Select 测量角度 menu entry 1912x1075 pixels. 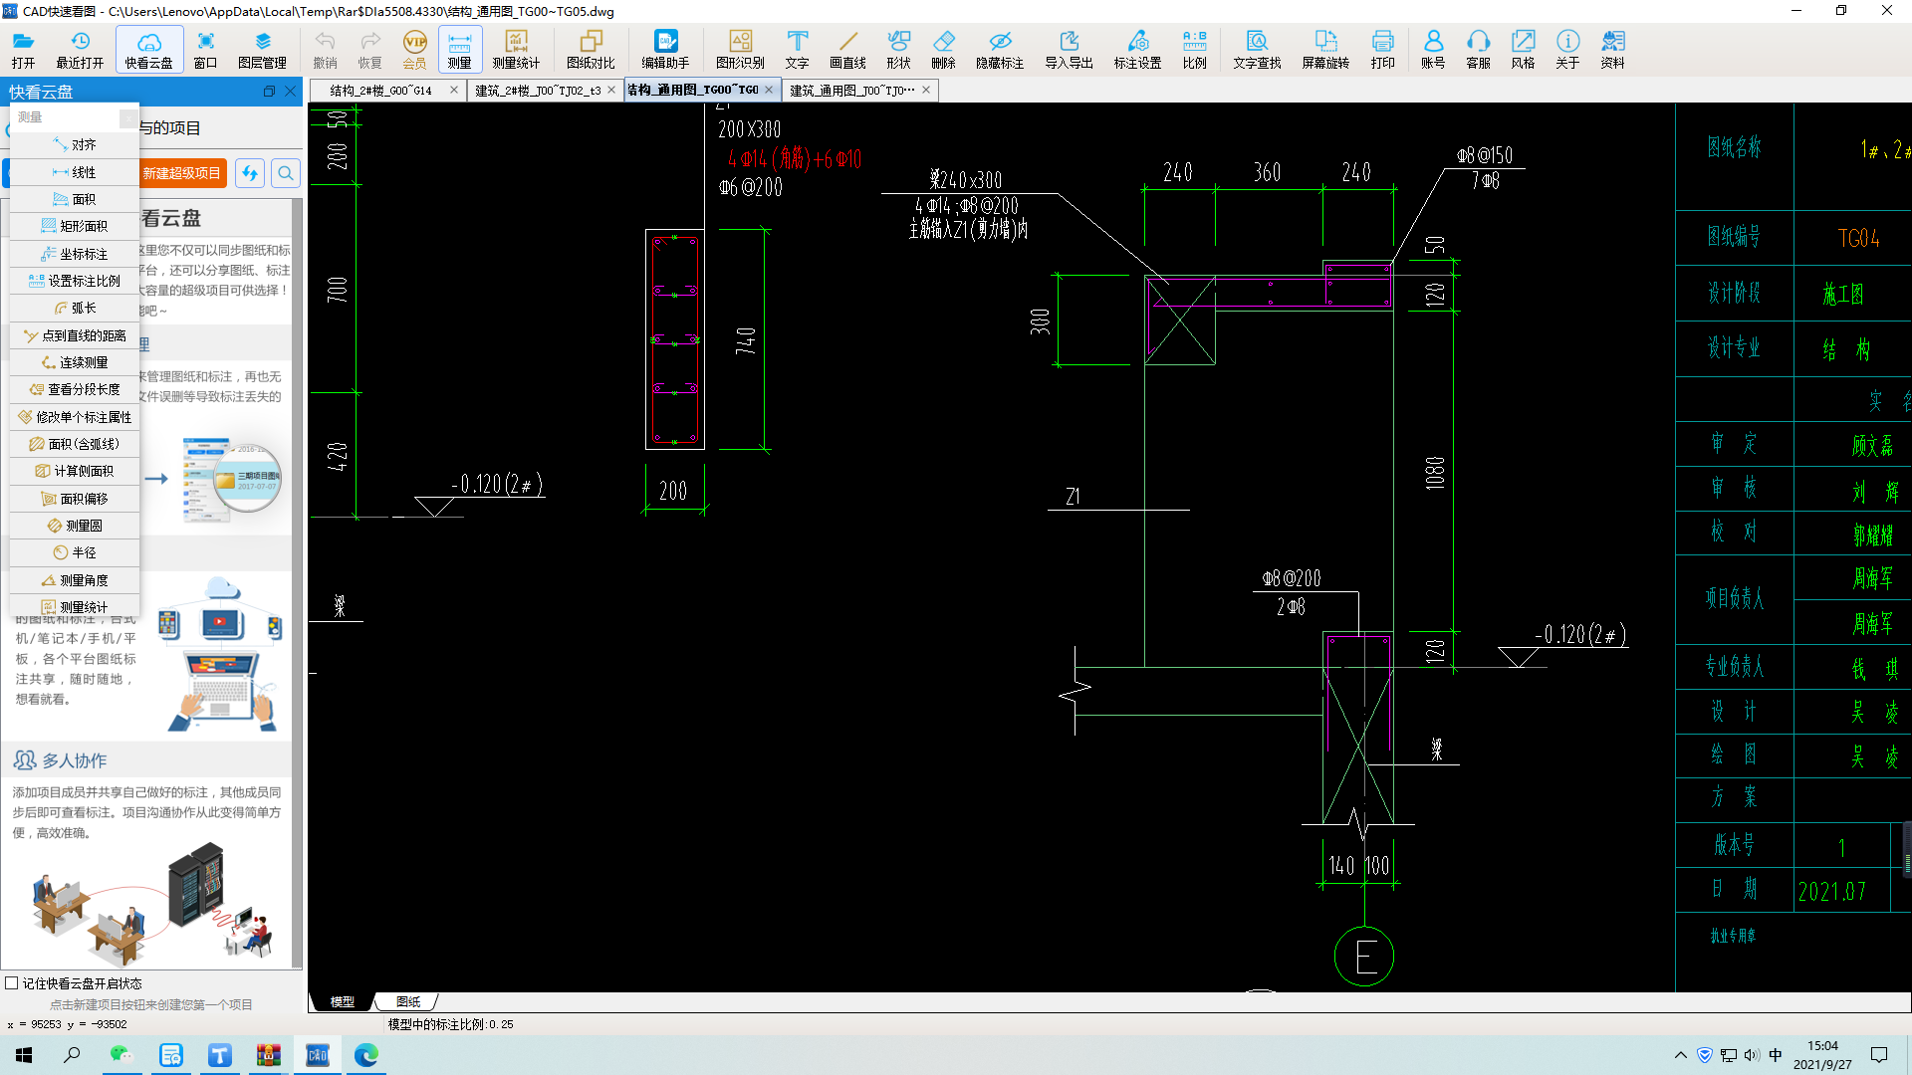pyautogui.click(x=75, y=580)
